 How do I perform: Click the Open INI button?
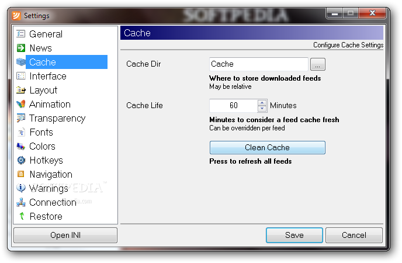(65, 235)
